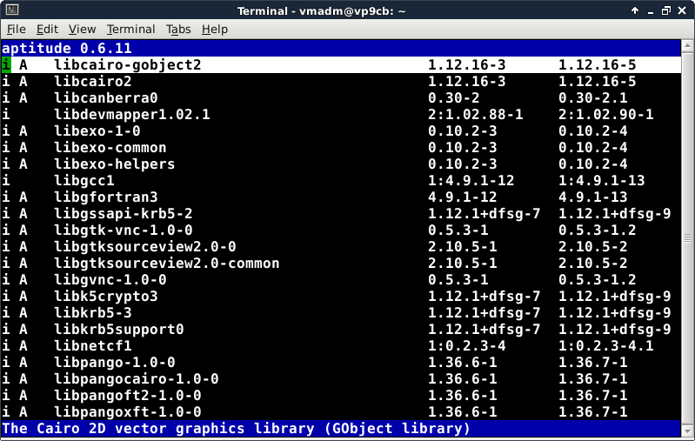
Task: Maximize the Terminal window
Action: [x=666, y=10]
